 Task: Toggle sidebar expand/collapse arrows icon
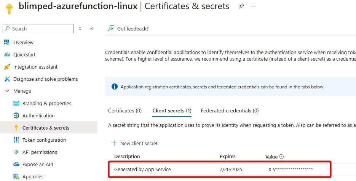point(80,29)
